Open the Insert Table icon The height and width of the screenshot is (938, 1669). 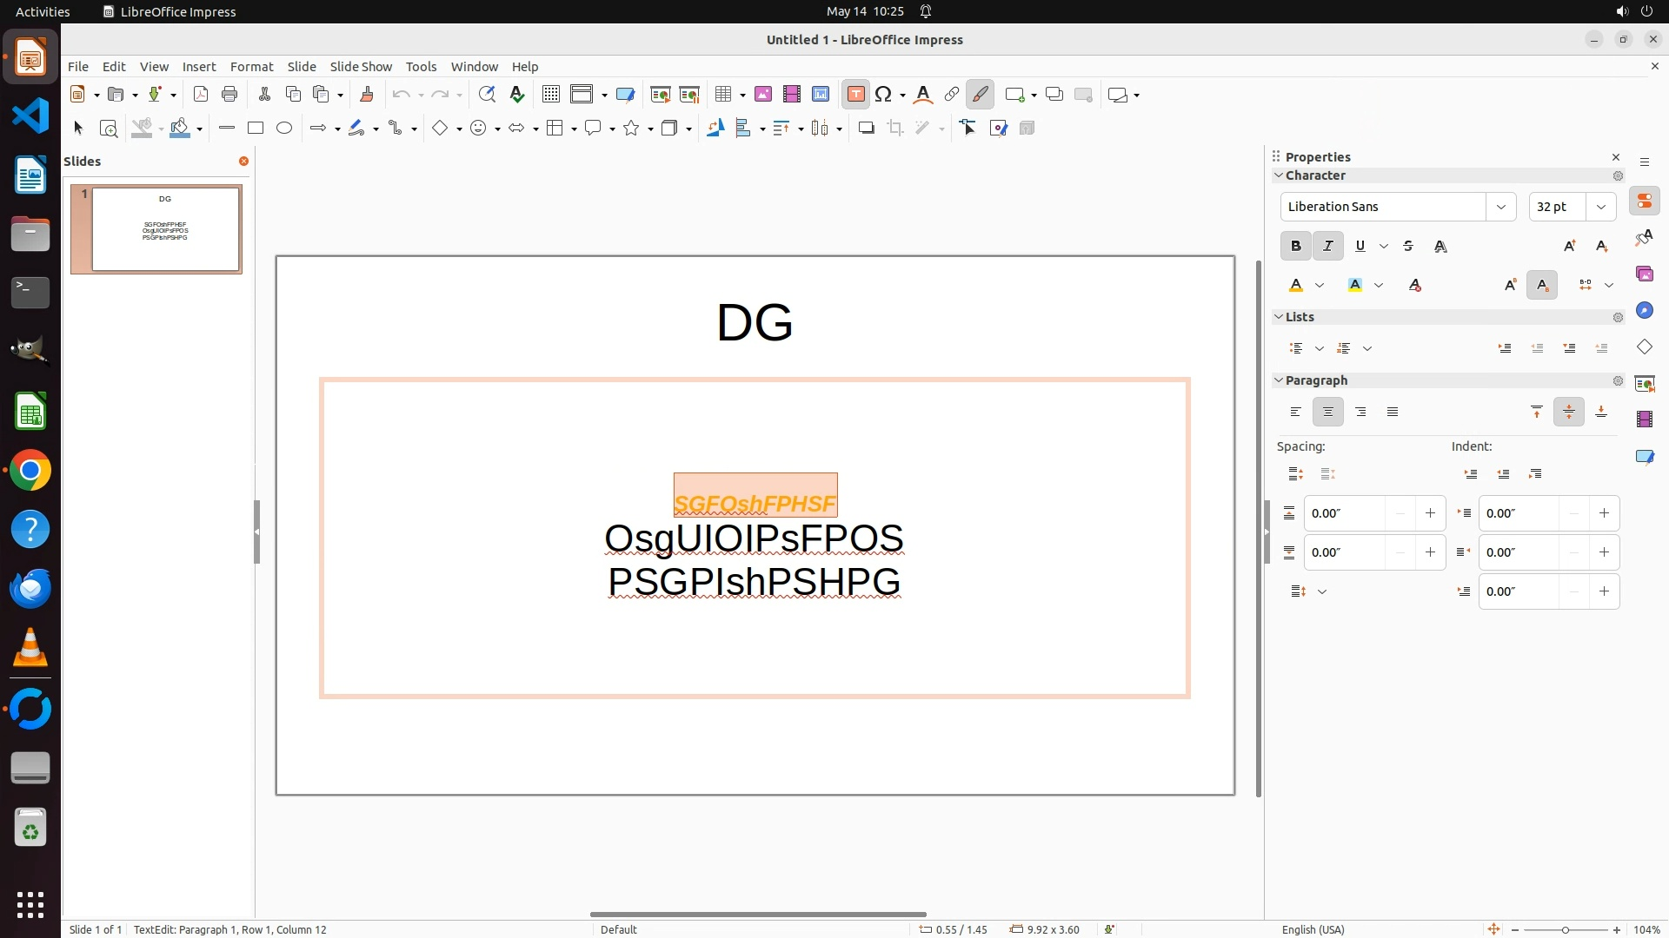[x=723, y=95]
